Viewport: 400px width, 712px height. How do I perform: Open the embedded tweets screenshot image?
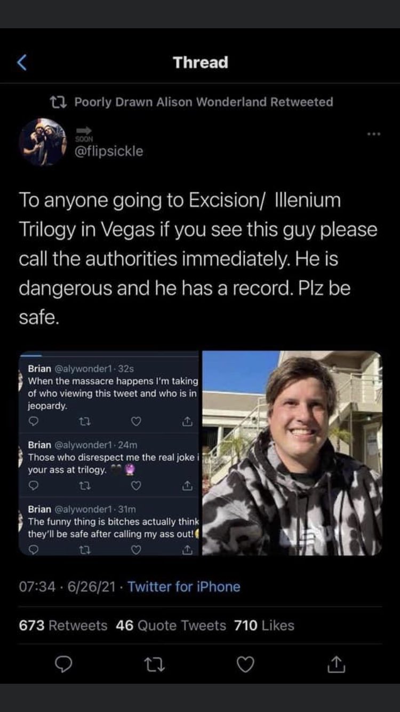(x=109, y=453)
